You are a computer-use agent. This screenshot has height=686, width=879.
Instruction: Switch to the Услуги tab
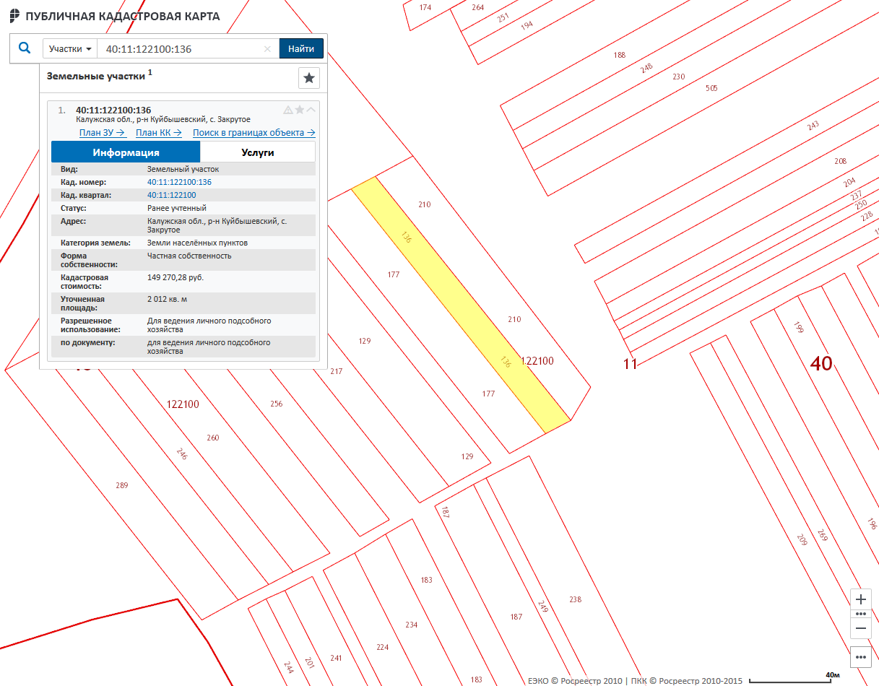click(258, 152)
